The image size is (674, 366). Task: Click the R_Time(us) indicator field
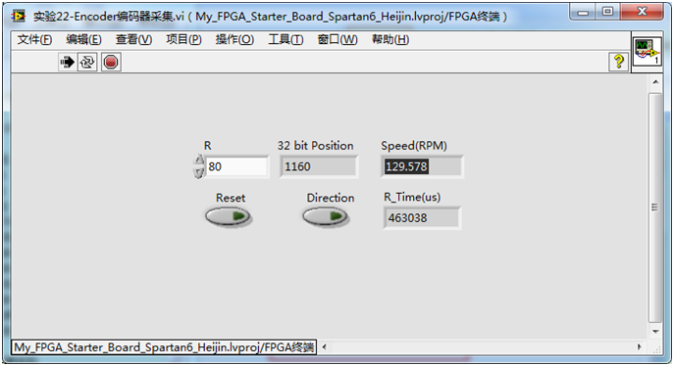422,218
